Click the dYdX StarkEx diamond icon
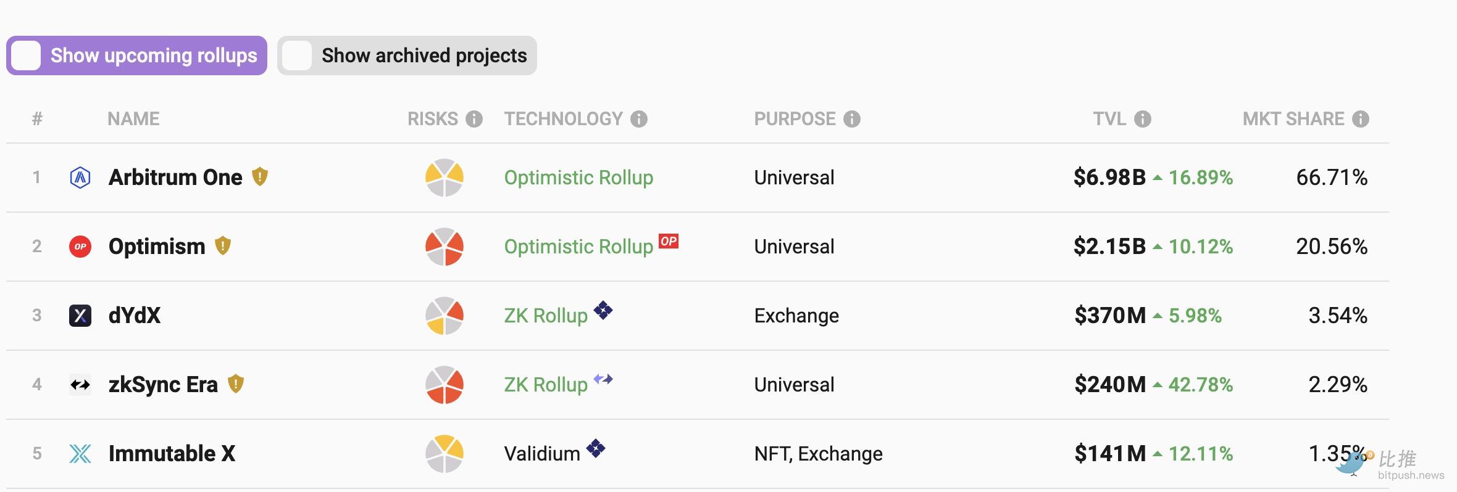The image size is (1457, 492). (603, 310)
